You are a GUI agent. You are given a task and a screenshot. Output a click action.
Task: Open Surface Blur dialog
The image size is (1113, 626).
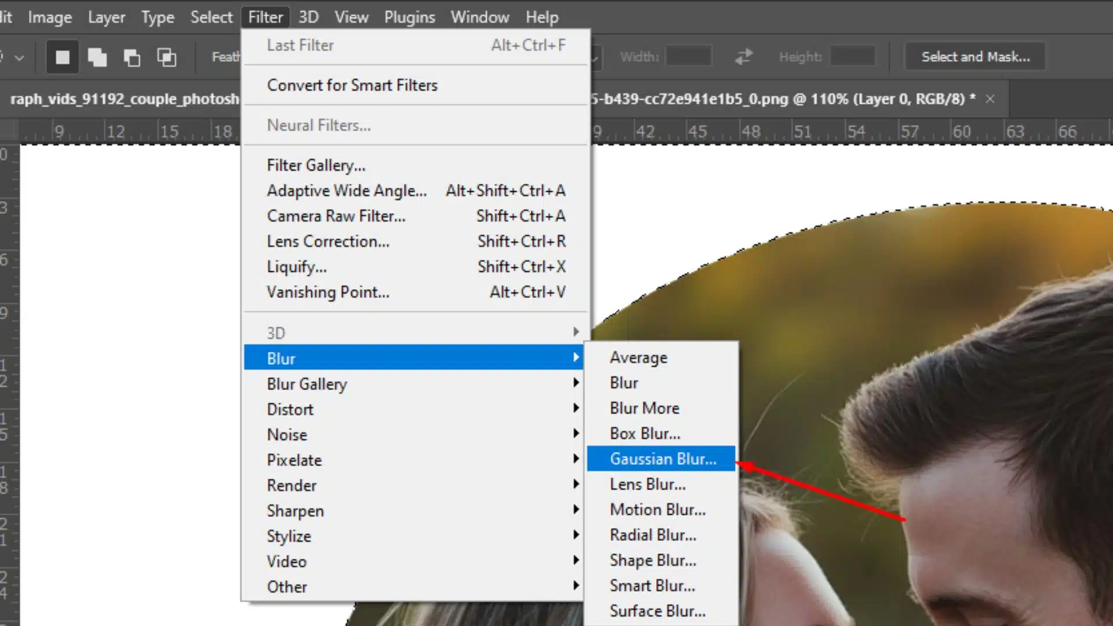(x=661, y=611)
